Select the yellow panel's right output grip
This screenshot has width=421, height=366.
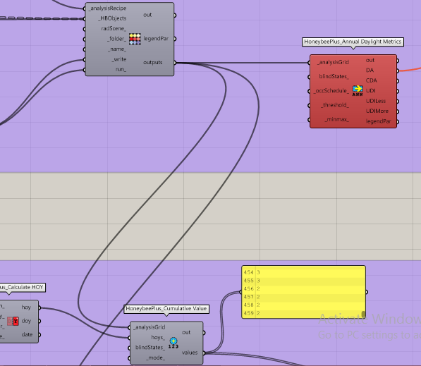tap(367, 292)
